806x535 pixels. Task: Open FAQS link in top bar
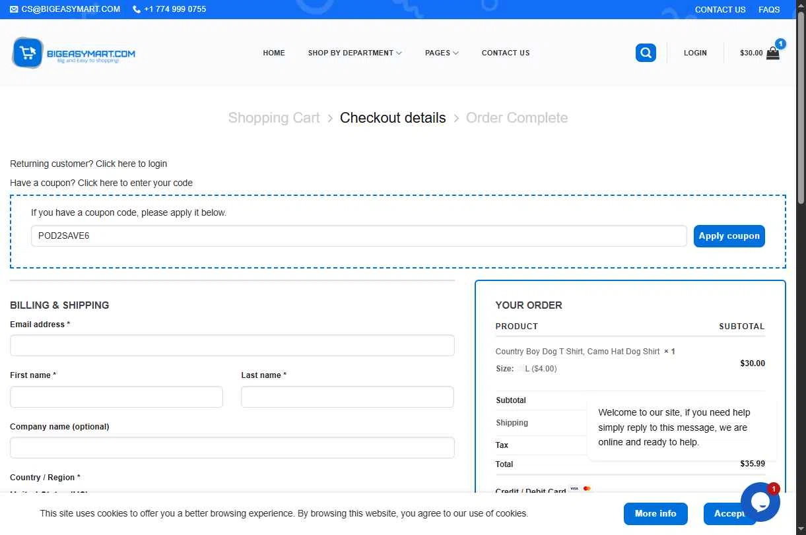coord(769,9)
